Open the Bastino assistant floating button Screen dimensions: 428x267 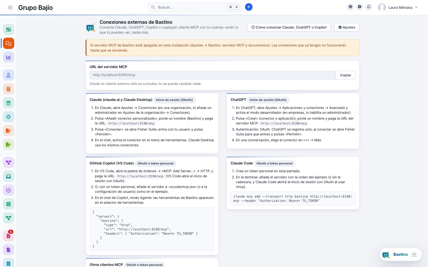(400, 254)
